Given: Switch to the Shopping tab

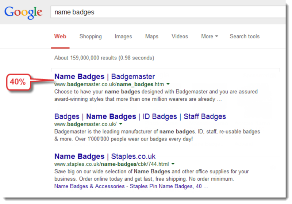Looking at the screenshot, I should click(x=91, y=36).
